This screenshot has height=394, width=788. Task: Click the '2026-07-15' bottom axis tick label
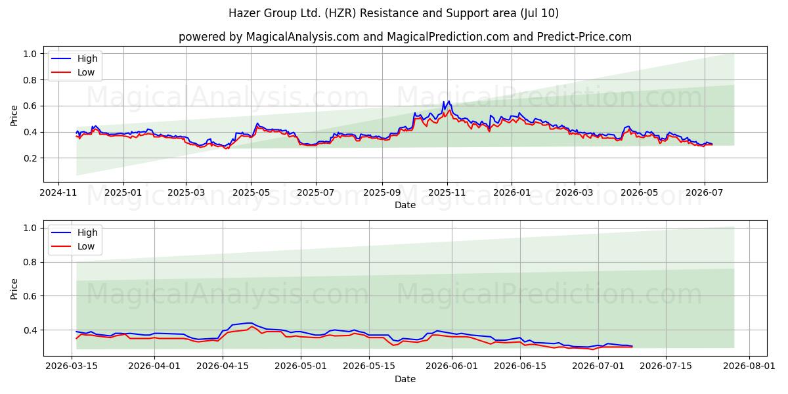665,366
